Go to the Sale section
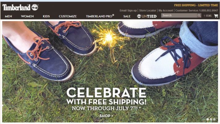Viewport: 220px width, 124px height. click(127, 16)
